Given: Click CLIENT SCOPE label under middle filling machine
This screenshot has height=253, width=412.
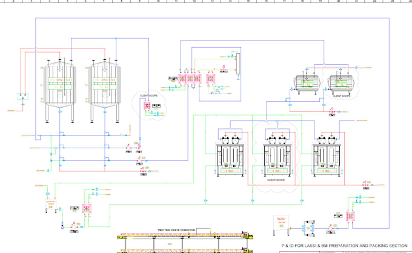Looking at the screenshot, I should pos(276,180).
